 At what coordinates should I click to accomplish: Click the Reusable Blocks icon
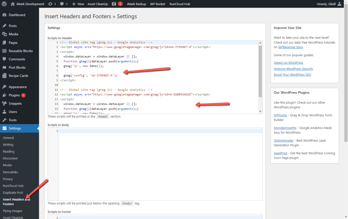pos(4,51)
